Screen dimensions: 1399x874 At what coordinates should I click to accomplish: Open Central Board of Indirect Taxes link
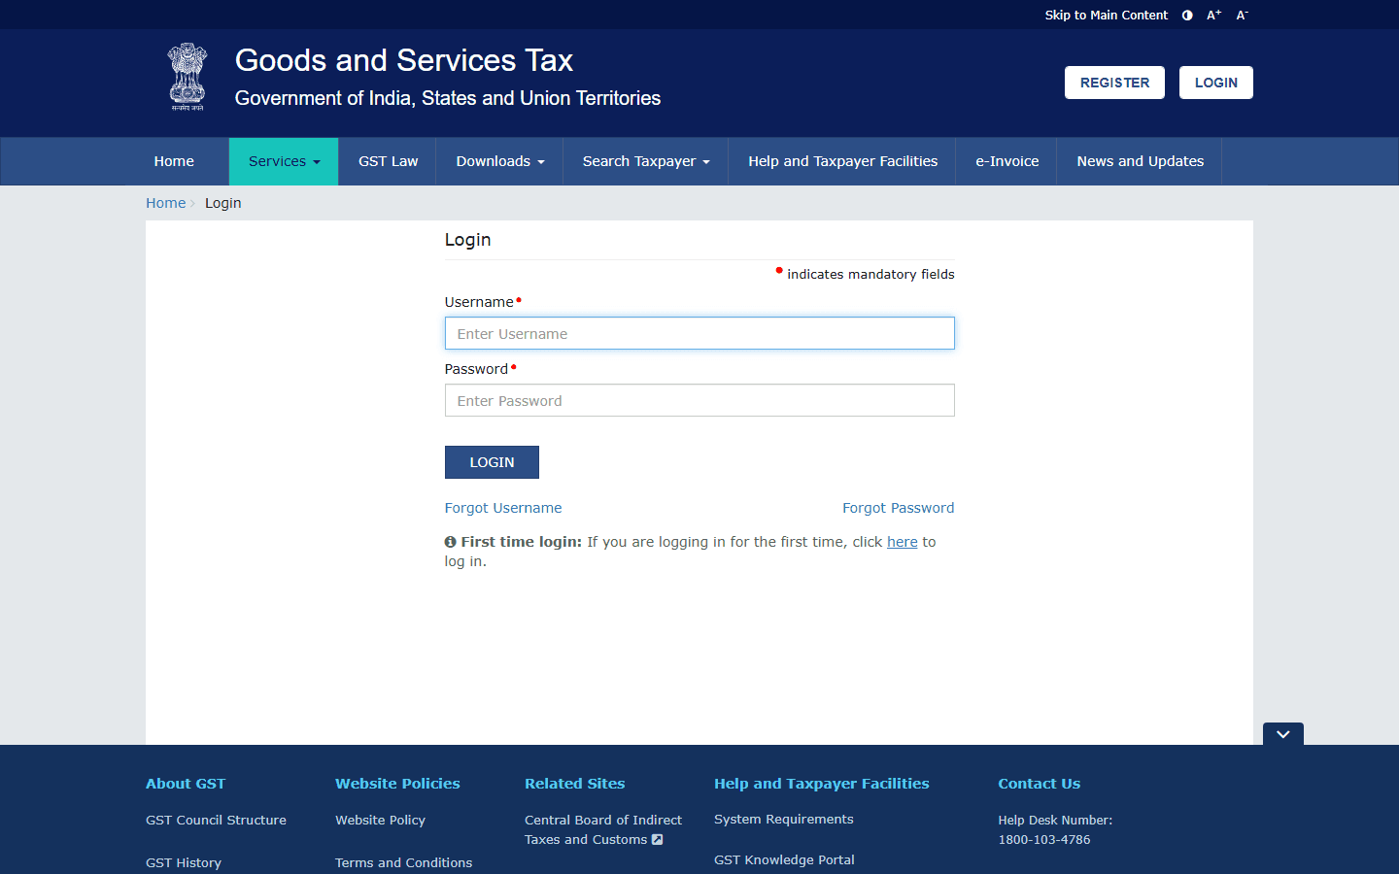pos(603,830)
